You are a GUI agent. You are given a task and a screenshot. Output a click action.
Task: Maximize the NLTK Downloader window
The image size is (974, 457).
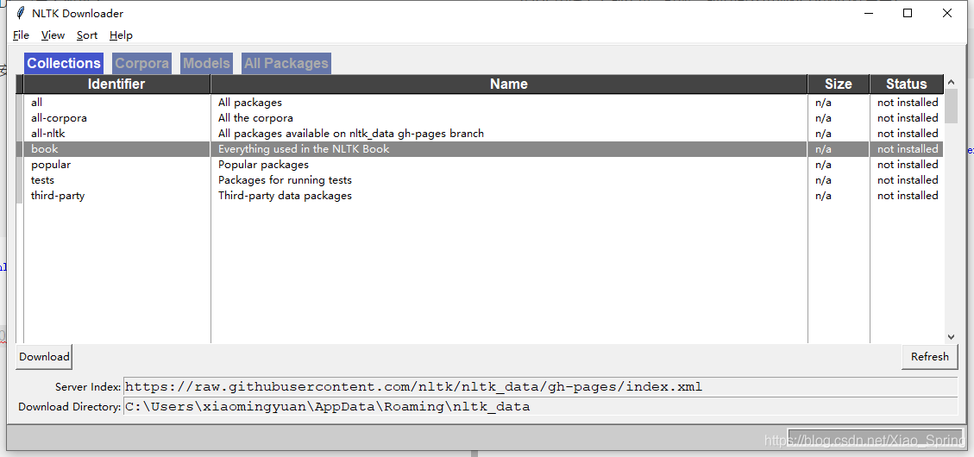908,13
